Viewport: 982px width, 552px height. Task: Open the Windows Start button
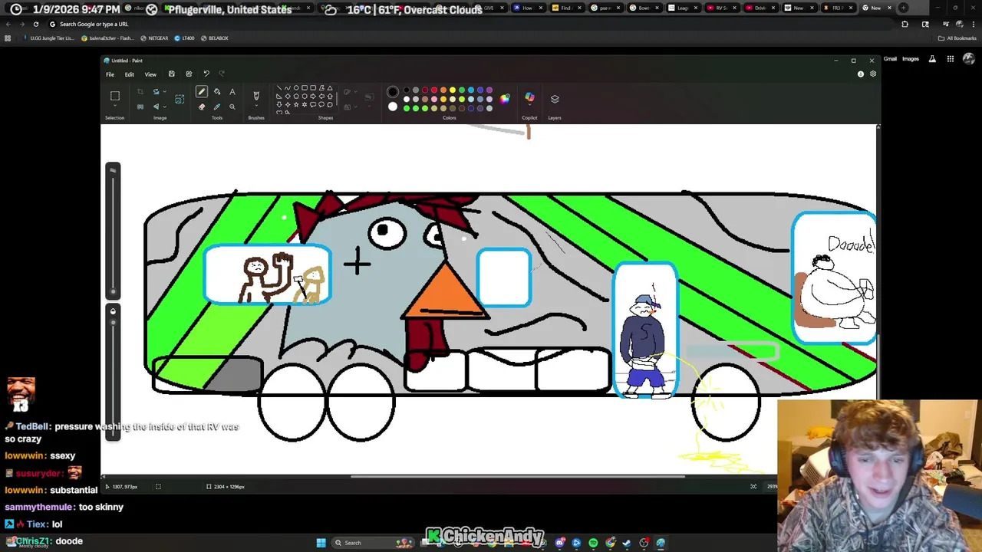tap(321, 543)
